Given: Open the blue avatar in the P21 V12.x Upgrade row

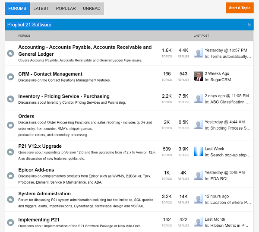Looking at the screenshot, I should click(199, 152).
